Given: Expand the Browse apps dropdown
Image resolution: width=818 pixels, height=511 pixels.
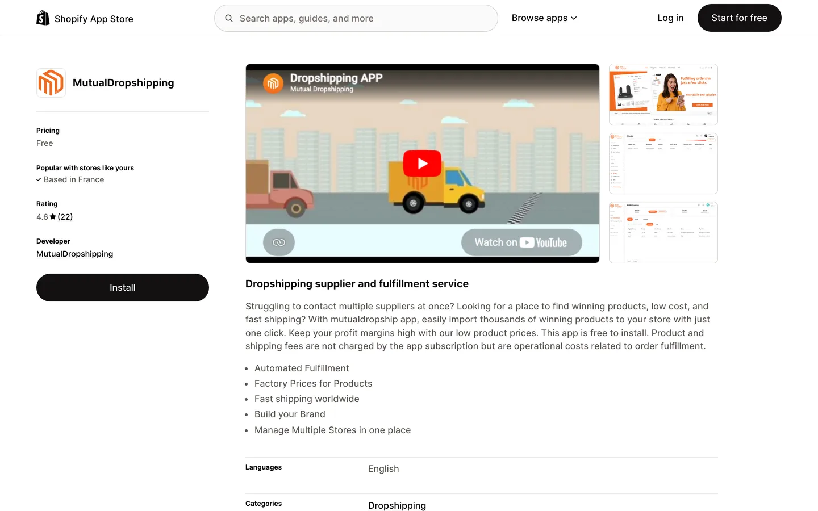Looking at the screenshot, I should [x=544, y=18].
